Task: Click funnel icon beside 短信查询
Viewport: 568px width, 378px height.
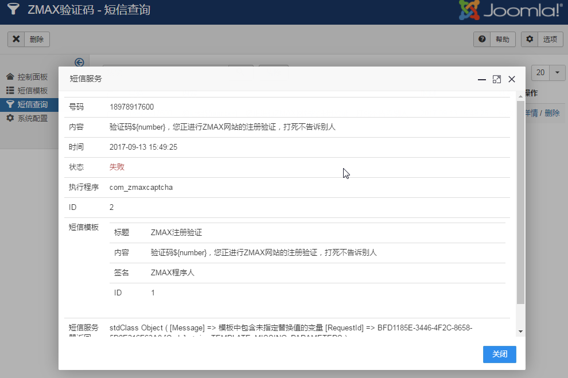Action: click(x=10, y=104)
